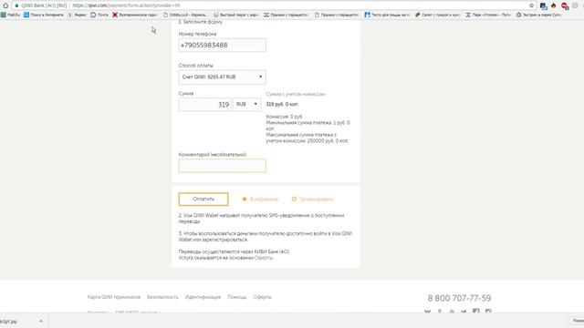Open the RUB currency dropdown
The image size is (584, 328).
click(247, 104)
